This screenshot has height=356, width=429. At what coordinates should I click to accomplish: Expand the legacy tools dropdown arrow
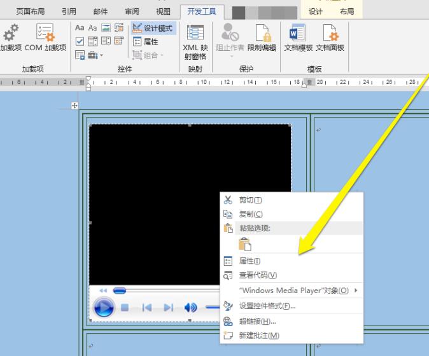101,55
